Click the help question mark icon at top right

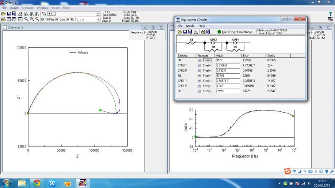pyautogui.click(x=330, y=14)
